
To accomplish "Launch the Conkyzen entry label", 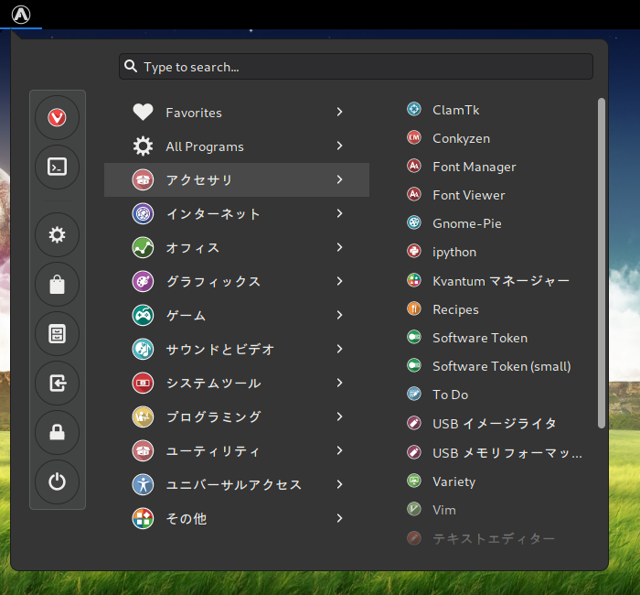I will [x=461, y=138].
